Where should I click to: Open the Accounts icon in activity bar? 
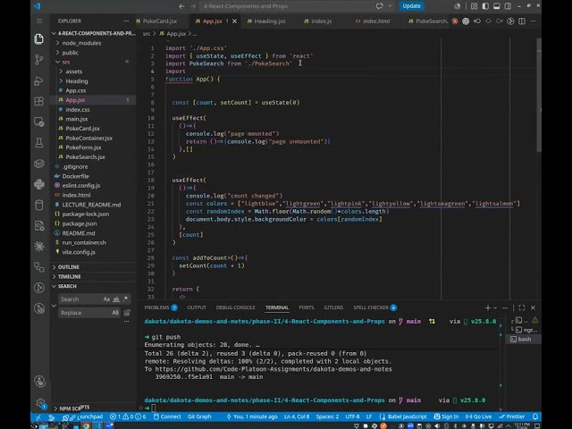tap(39, 382)
